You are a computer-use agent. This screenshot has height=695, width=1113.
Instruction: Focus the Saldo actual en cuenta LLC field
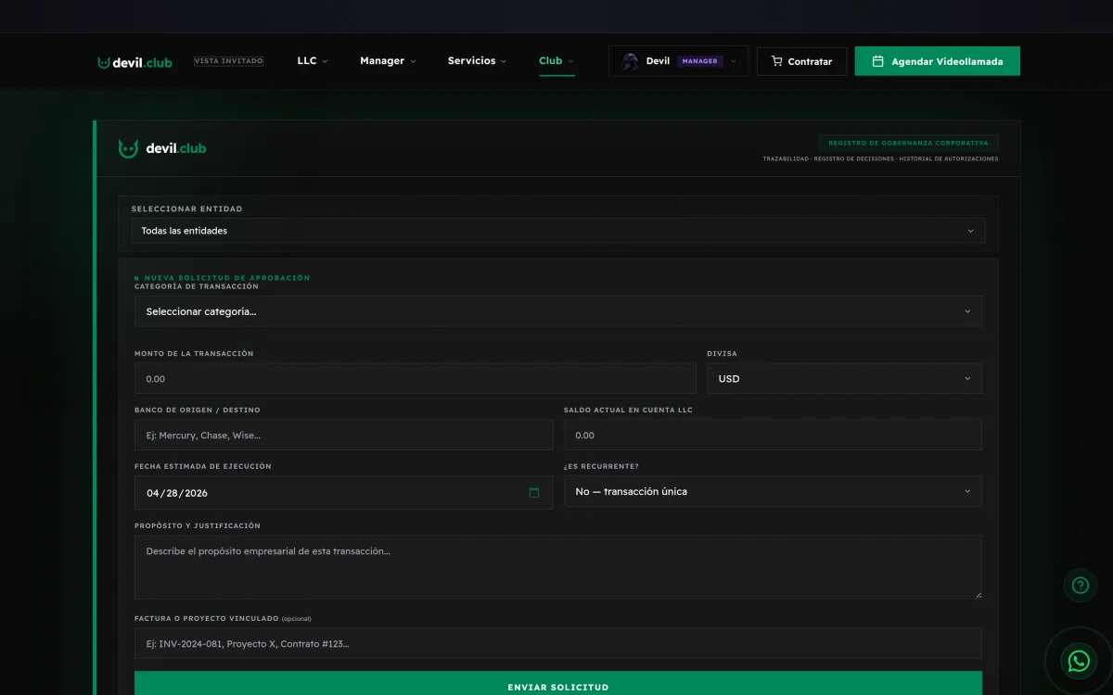773,435
